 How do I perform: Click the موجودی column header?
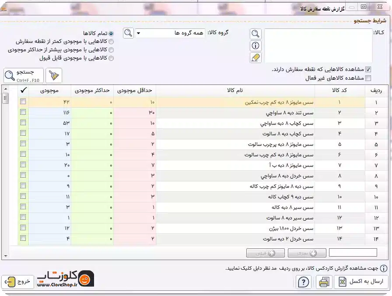coord(49,90)
